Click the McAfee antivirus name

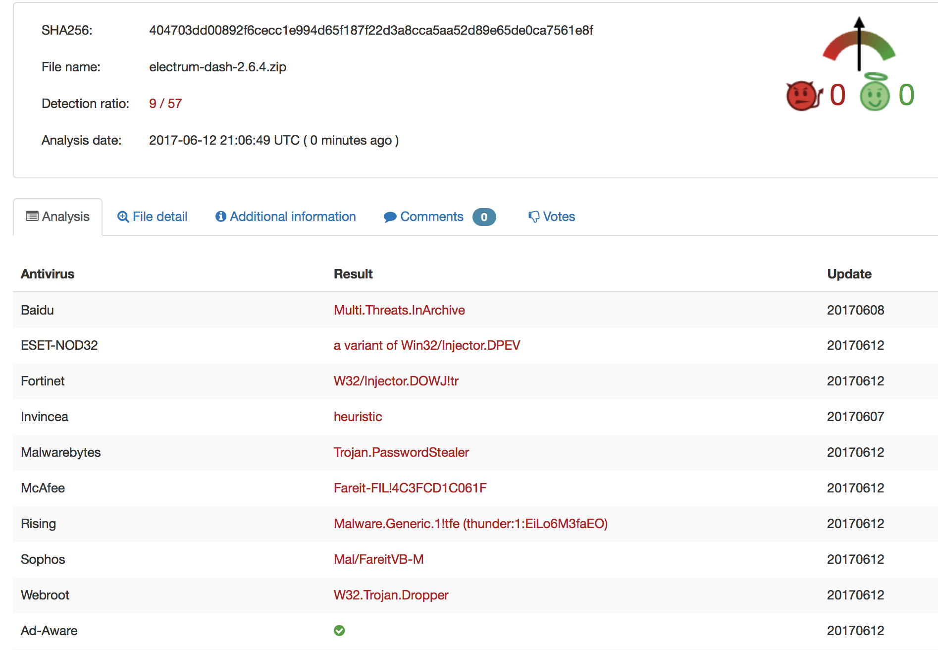pyautogui.click(x=43, y=488)
